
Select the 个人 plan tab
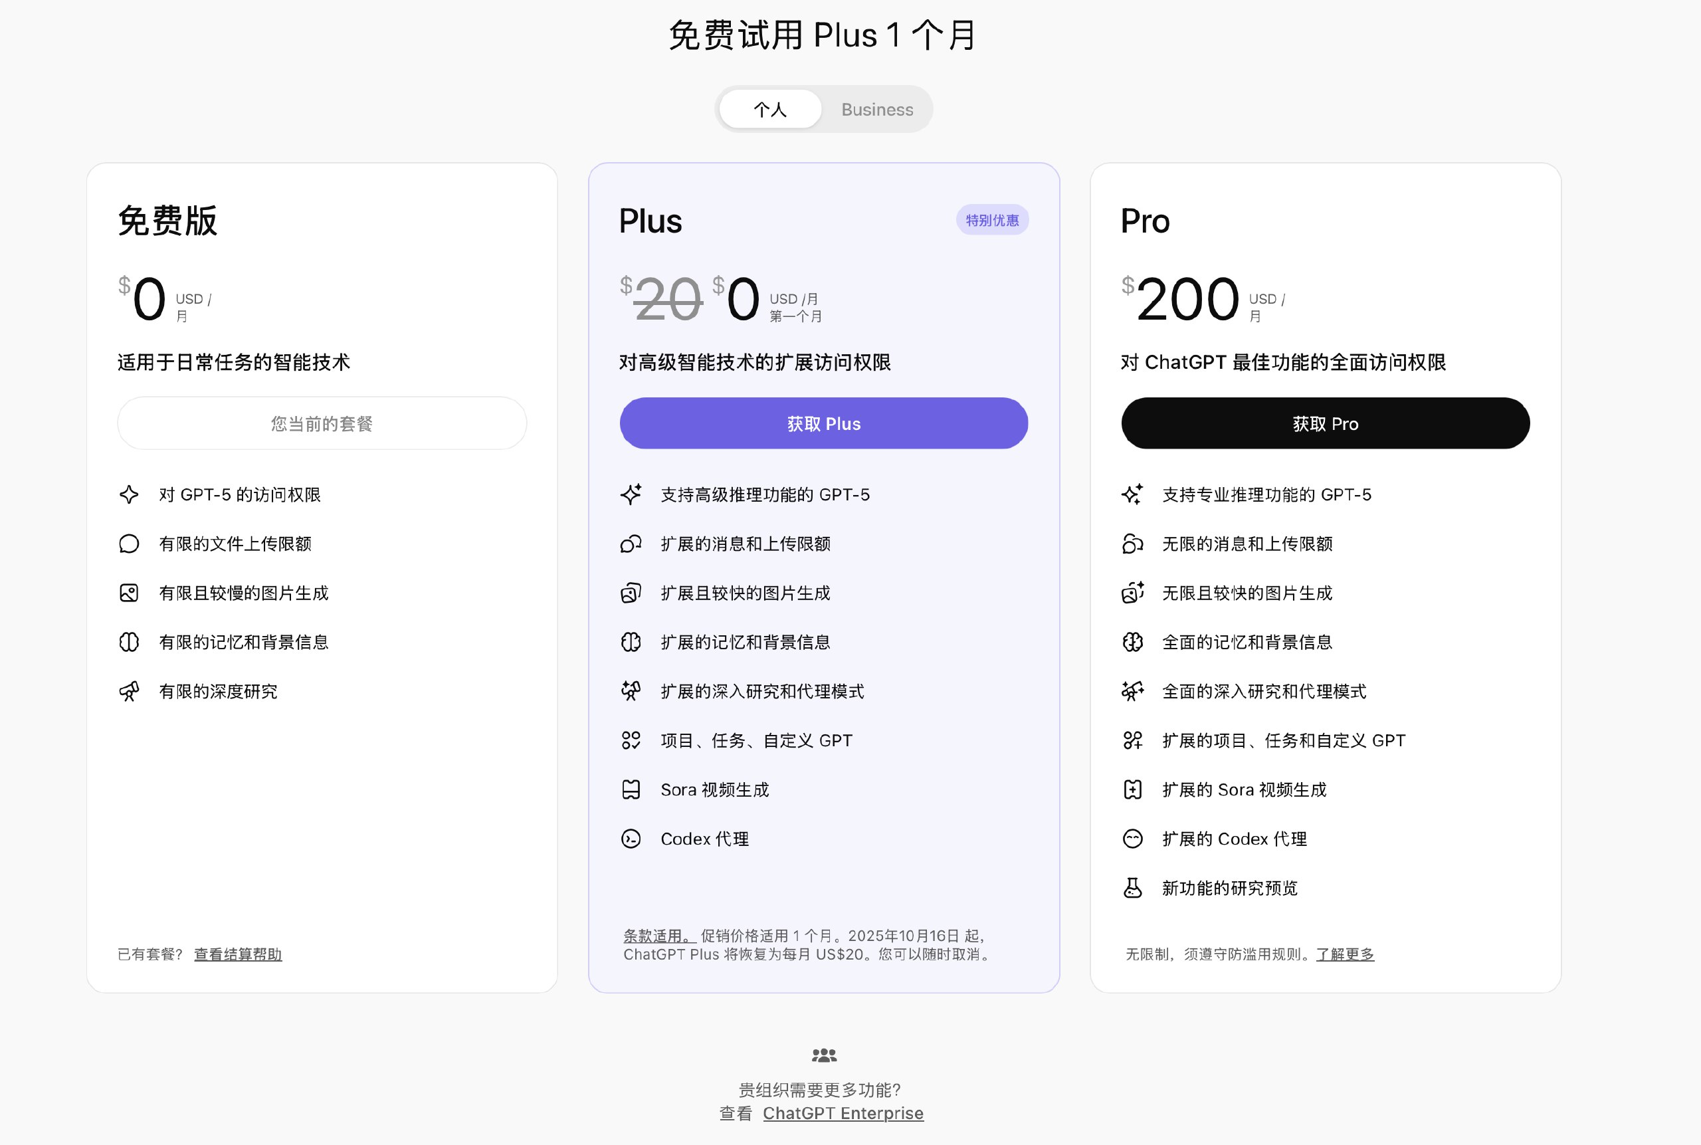(770, 110)
